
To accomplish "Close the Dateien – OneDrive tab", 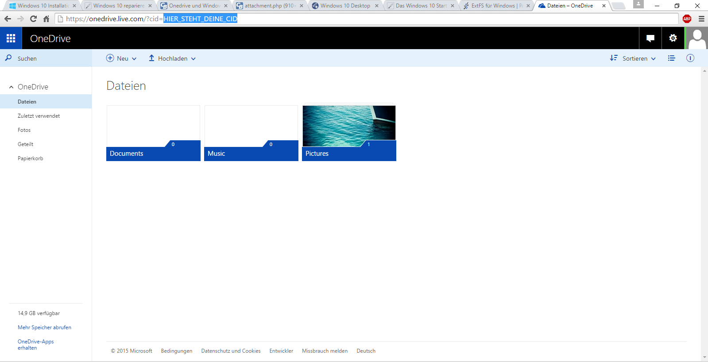I will click(604, 6).
